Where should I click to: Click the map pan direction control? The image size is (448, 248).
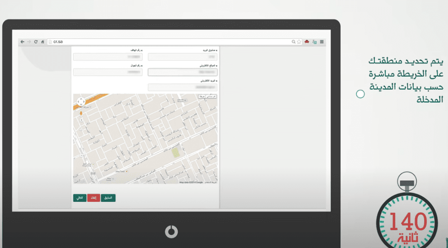pyautogui.click(x=81, y=102)
